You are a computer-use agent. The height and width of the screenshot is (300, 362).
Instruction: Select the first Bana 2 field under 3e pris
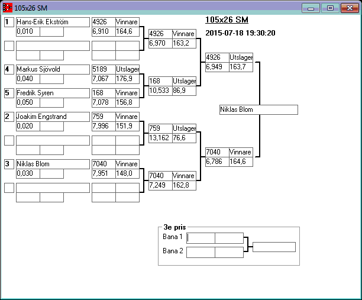(x=201, y=252)
